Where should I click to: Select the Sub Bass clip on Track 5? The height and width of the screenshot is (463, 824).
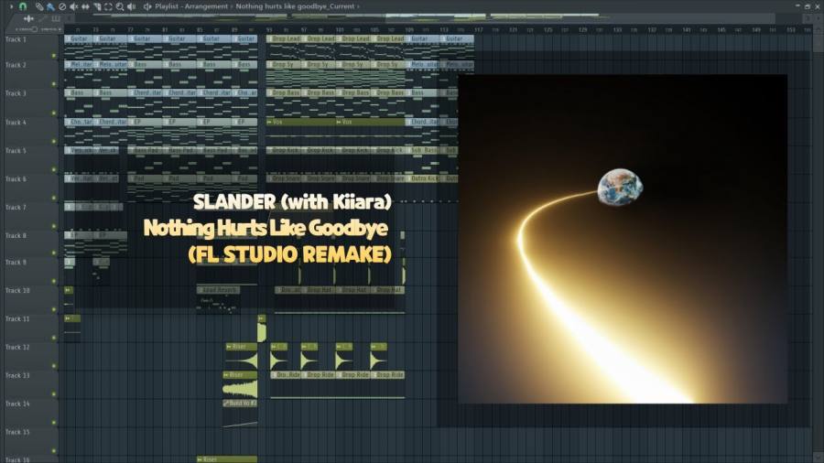coord(422,151)
